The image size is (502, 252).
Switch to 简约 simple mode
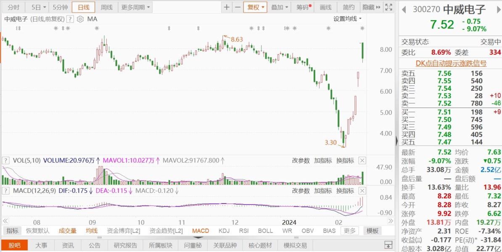coord(348,8)
